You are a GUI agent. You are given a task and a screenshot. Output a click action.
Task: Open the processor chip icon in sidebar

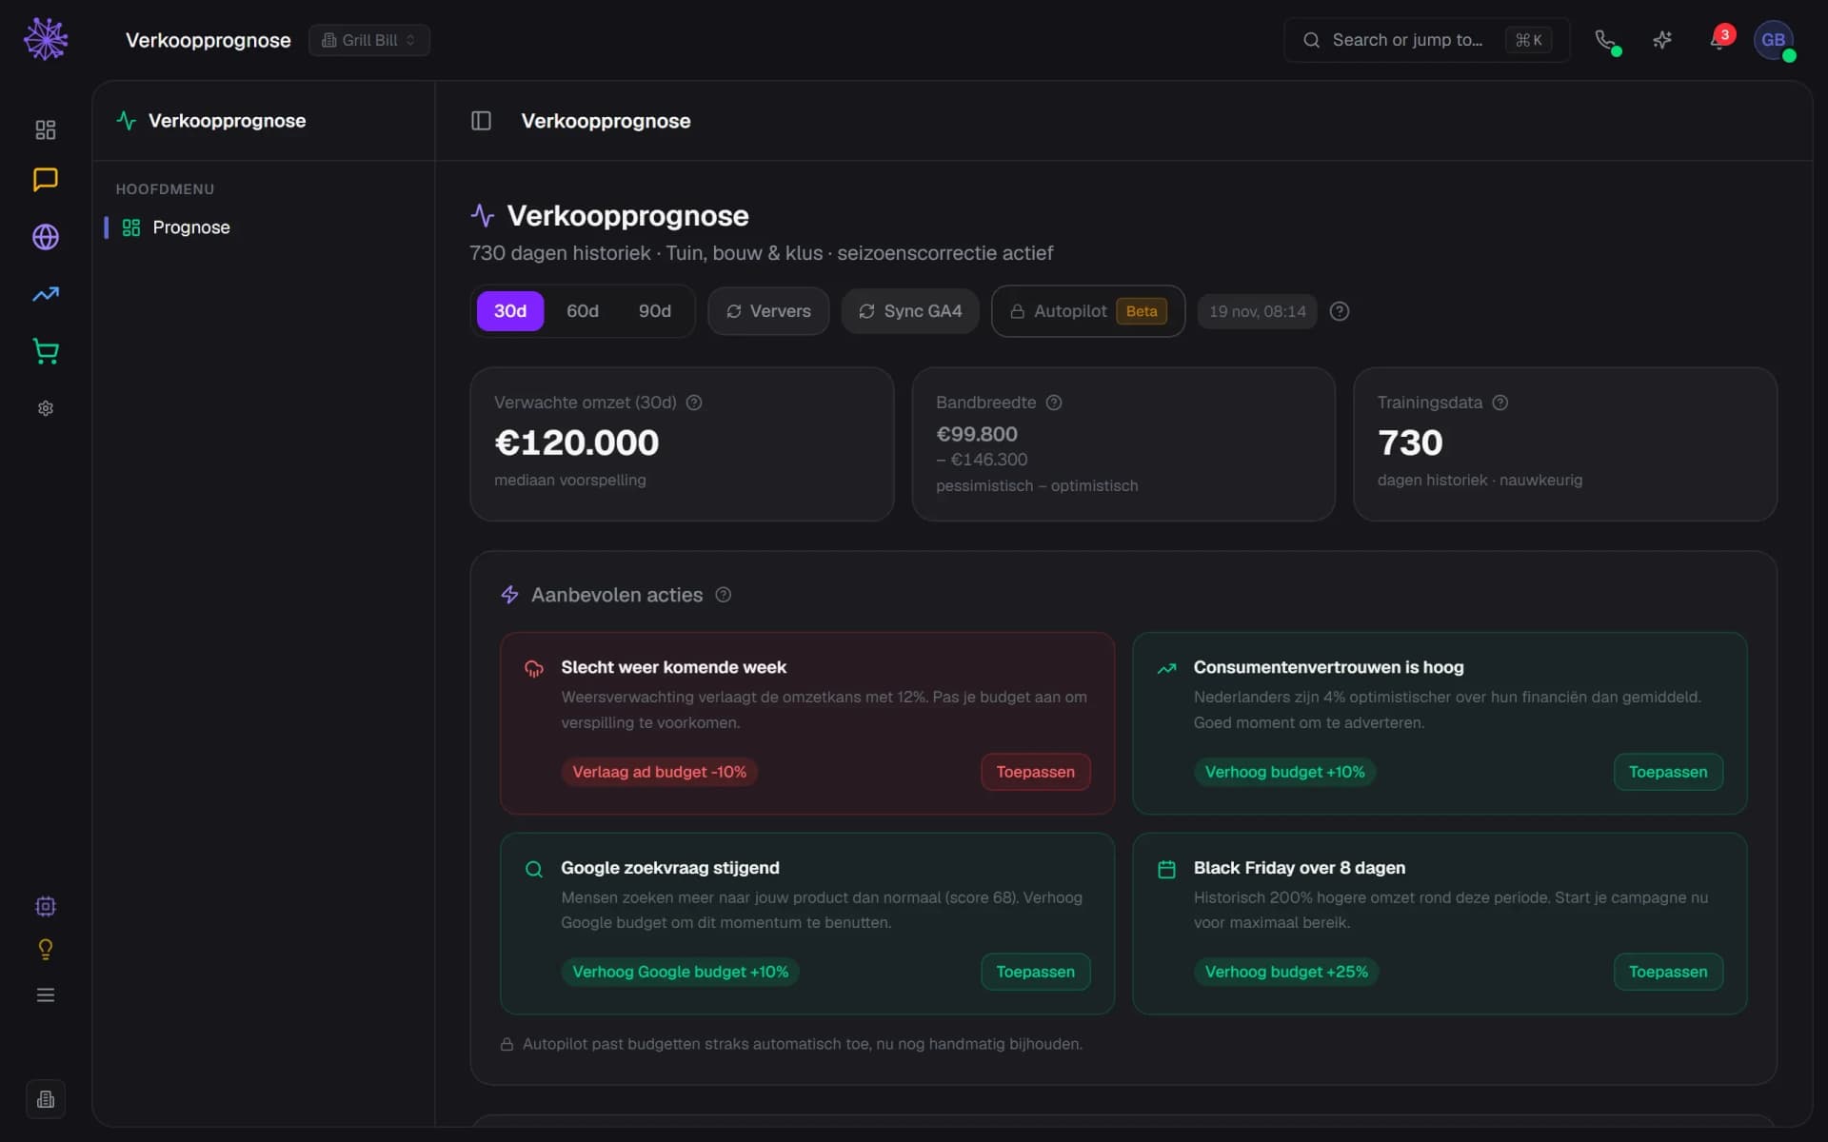click(x=46, y=906)
